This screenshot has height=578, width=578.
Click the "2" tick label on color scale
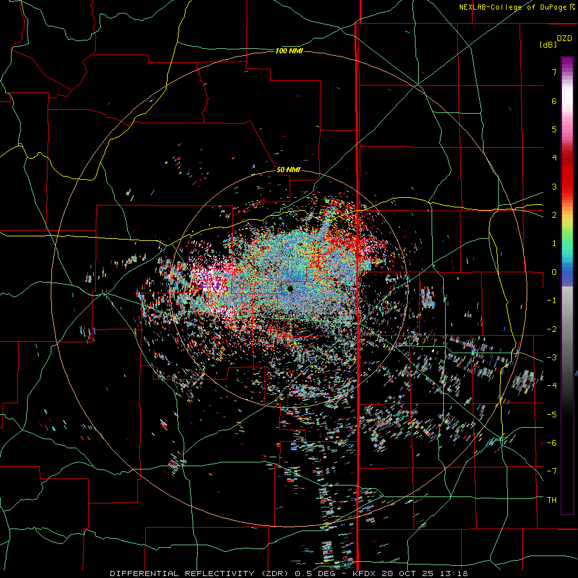coord(554,215)
